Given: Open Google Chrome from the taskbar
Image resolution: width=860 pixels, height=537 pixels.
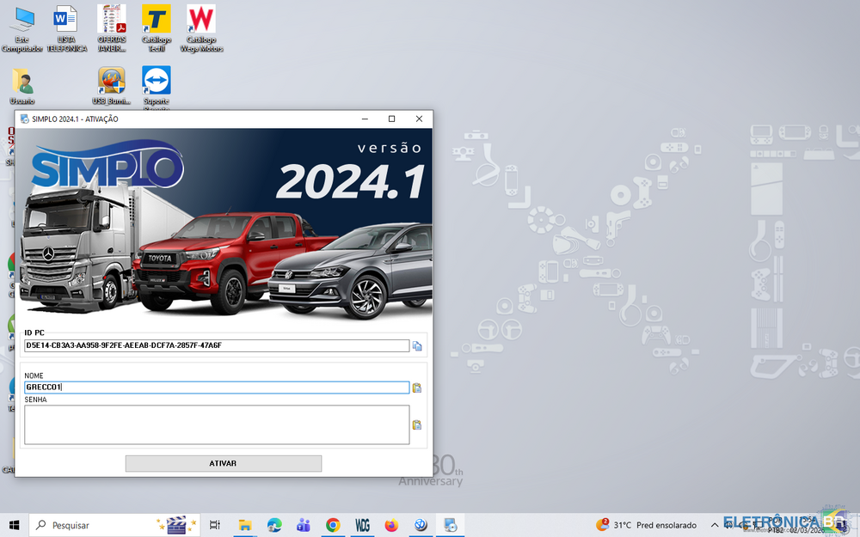Looking at the screenshot, I should click(333, 525).
